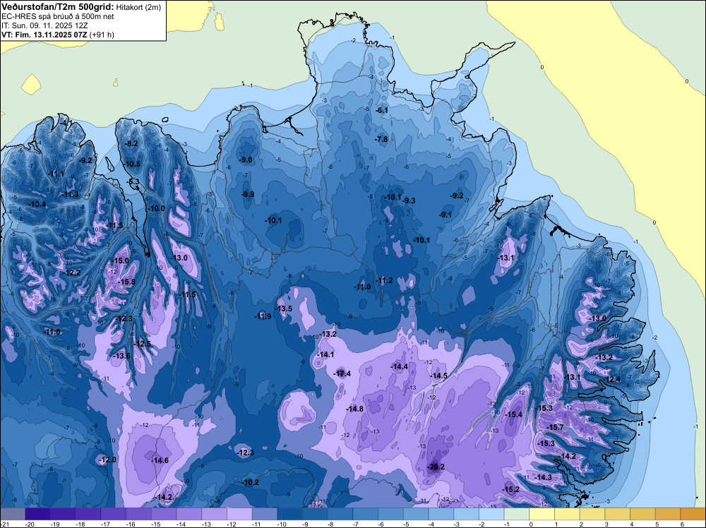Click the -15.0 temperature label

120,260
